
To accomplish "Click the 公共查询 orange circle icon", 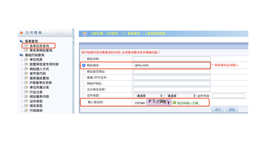I will tap(22, 32).
